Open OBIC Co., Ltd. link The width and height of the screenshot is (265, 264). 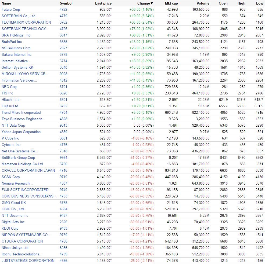click(13, 209)
